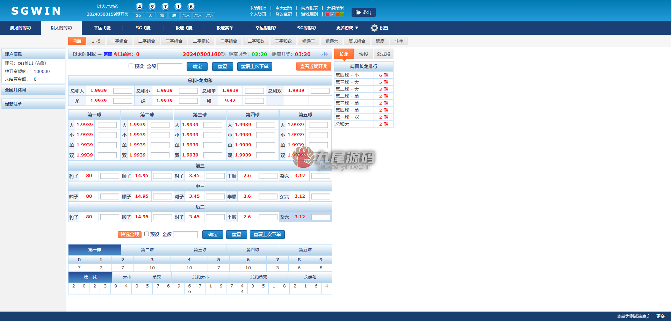
Task: Click the first drawn ball number 4
Action: [x=139, y=7]
